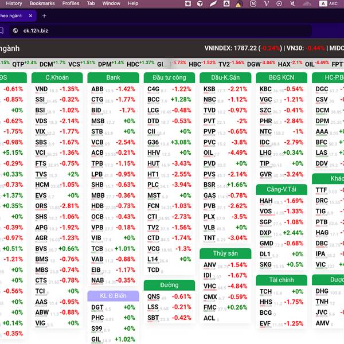Select the KL Đ.Biến section header
The height and width of the screenshot is (344, 344).
(x=113, y=296)
